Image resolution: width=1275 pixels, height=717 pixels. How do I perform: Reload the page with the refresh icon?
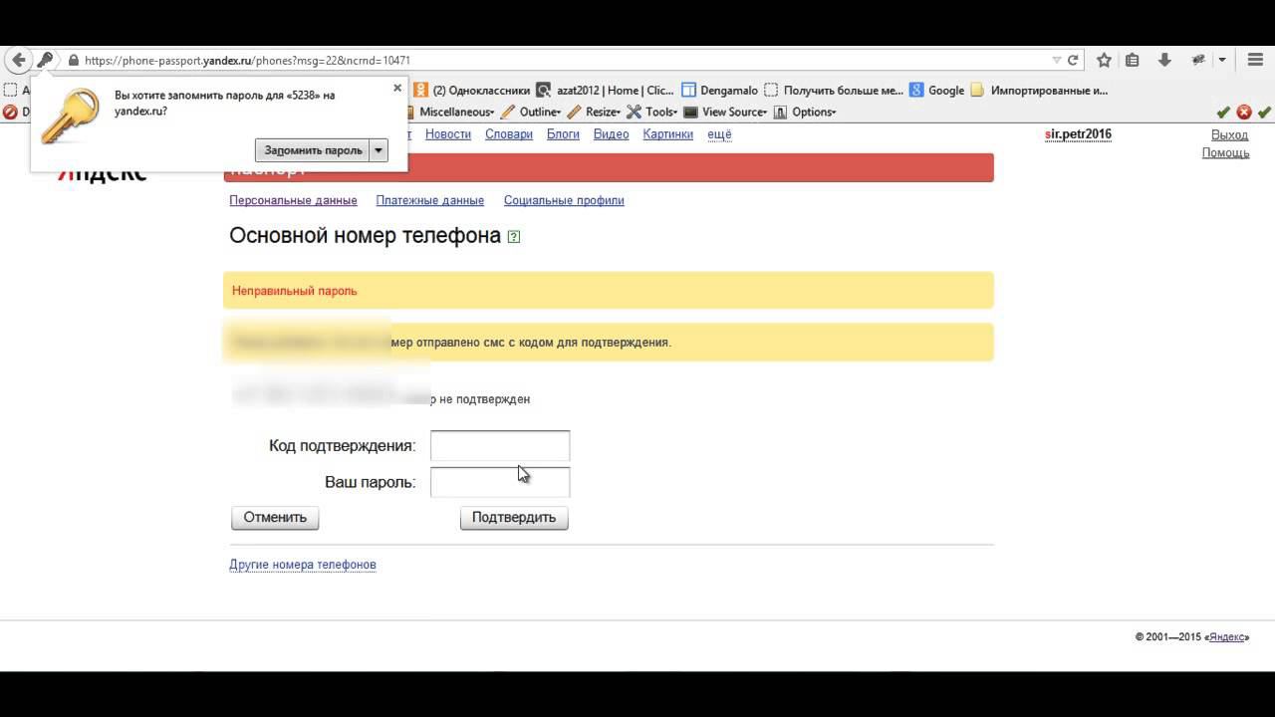point(1073,60)
